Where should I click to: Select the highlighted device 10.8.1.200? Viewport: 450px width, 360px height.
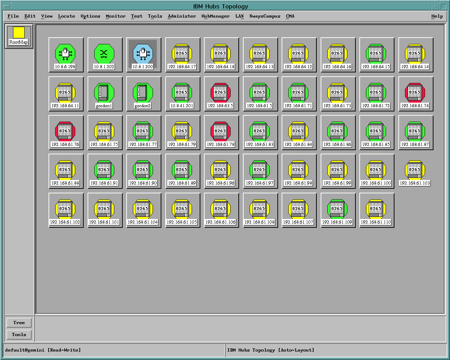pos(143,53)
